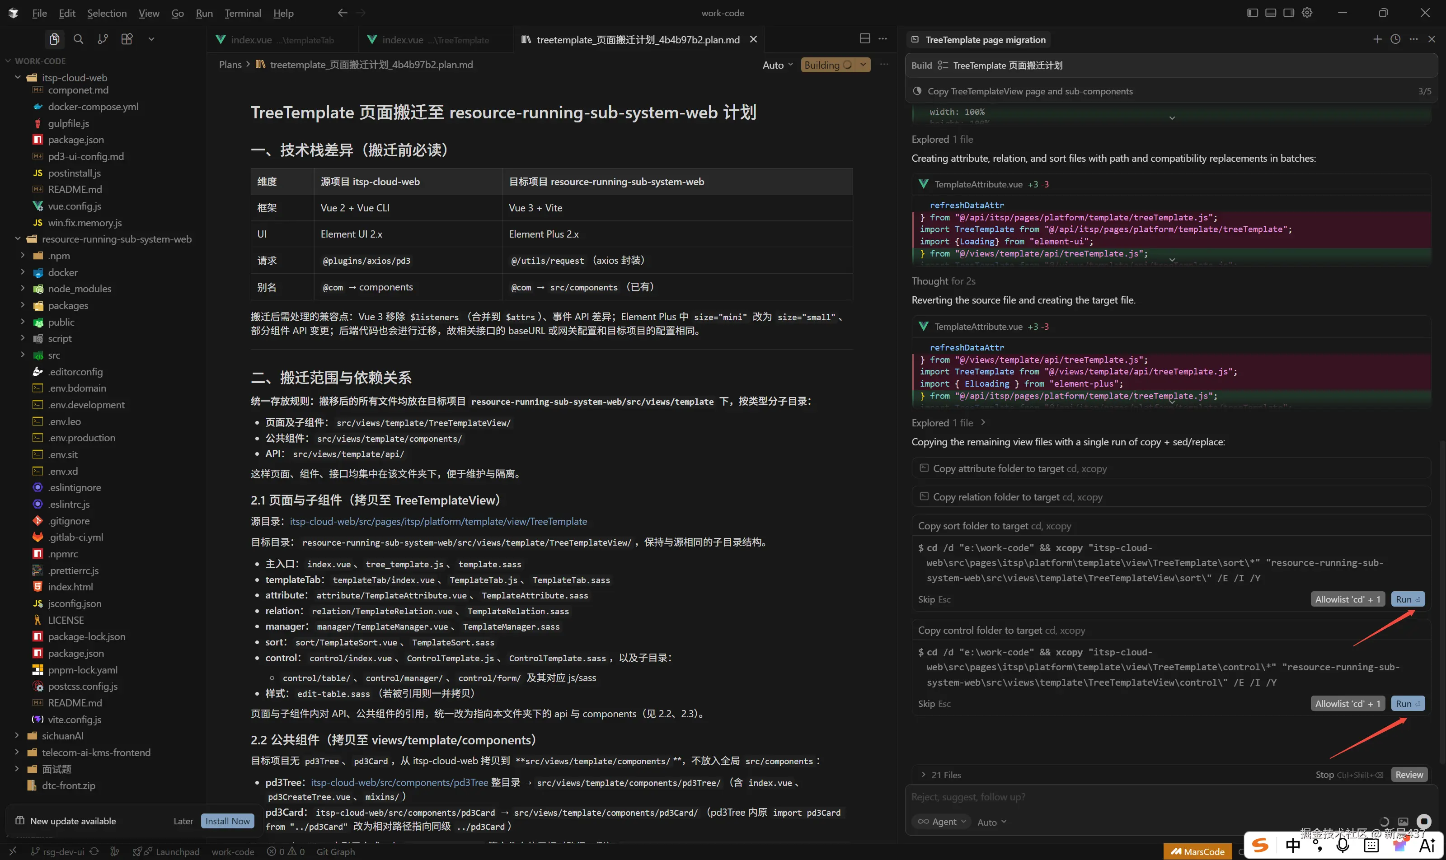The height and width of the screenshot is (860, 1446).
Task: Click the split editor layout icon
Action: pos(864,38)
